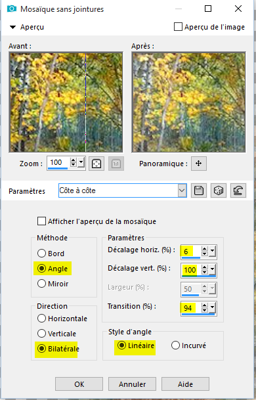Select the Miroir method radio button
256x400 pixels.
(41, 284)
